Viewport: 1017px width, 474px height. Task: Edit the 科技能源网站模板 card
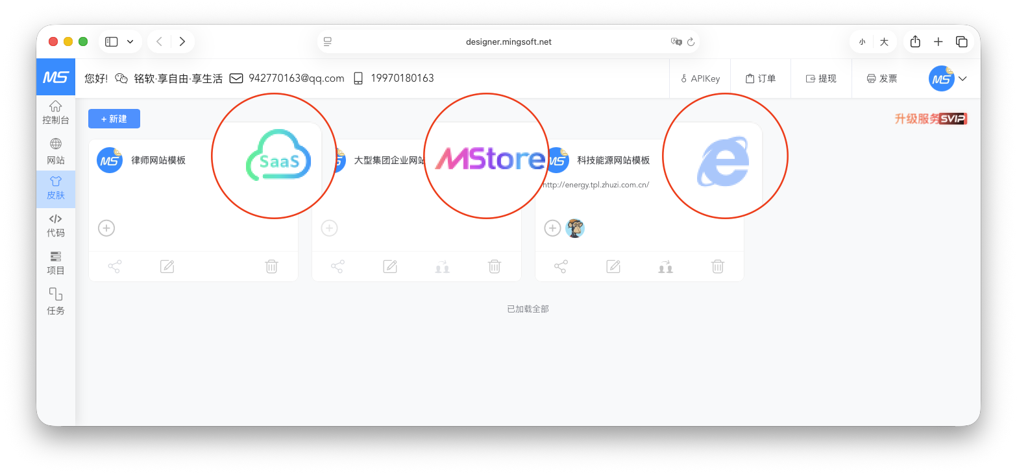pos(613,267)
